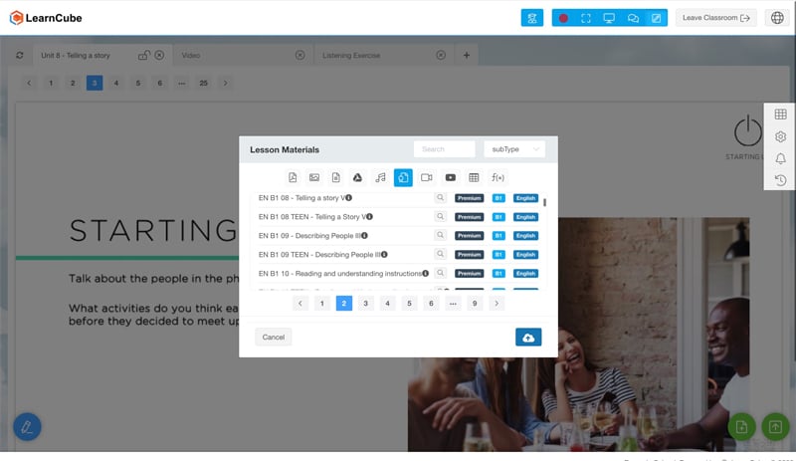Screen dimensions: 796x461
Task: Open history clock in right sidebar
Action: 781,180
